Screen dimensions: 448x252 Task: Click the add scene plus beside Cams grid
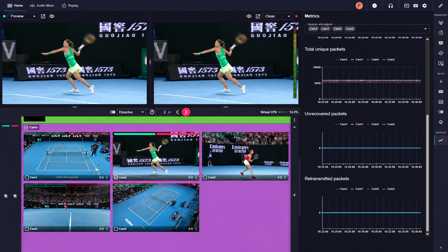[294, 195]
